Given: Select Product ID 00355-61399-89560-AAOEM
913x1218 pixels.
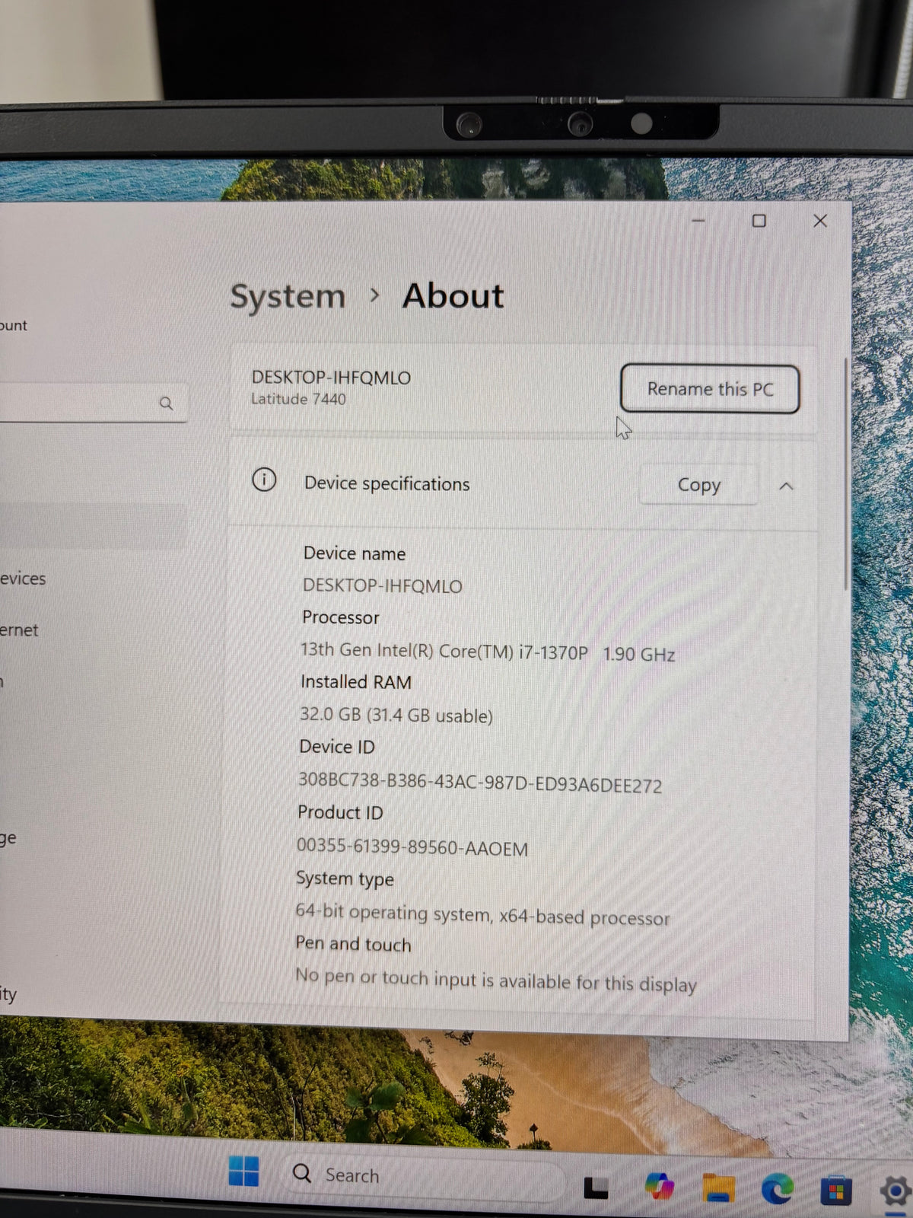Looking at the screenshot, I should pyautogui.click(x=412, y=847).
